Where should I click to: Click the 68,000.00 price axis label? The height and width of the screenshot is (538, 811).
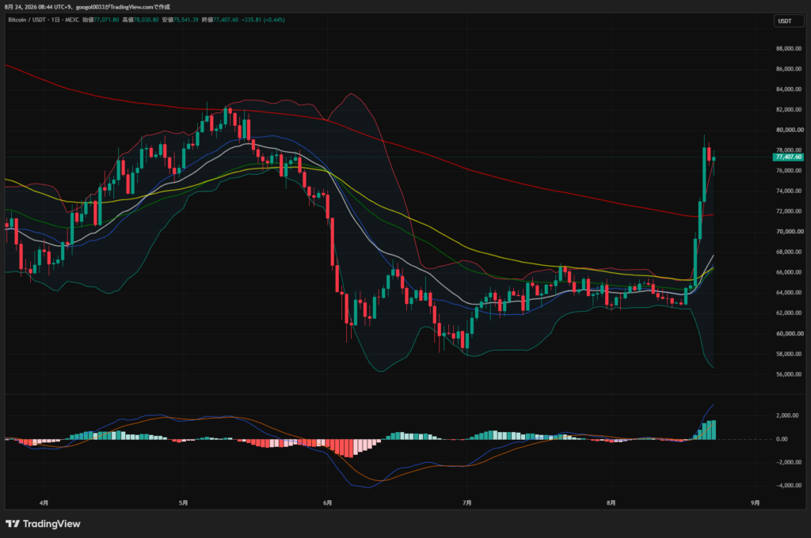[x=790, y=252]
